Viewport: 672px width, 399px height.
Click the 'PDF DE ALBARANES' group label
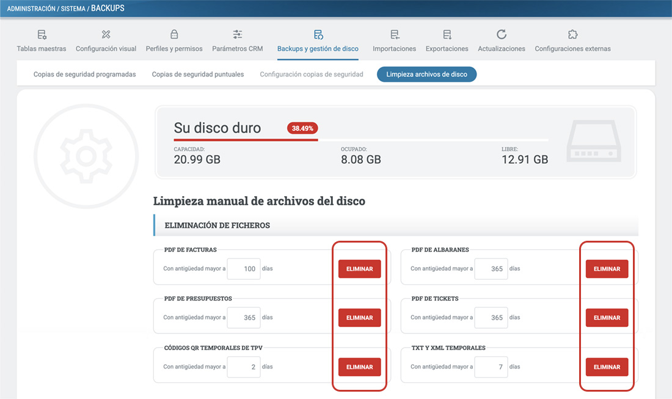(x=440, y=249)
